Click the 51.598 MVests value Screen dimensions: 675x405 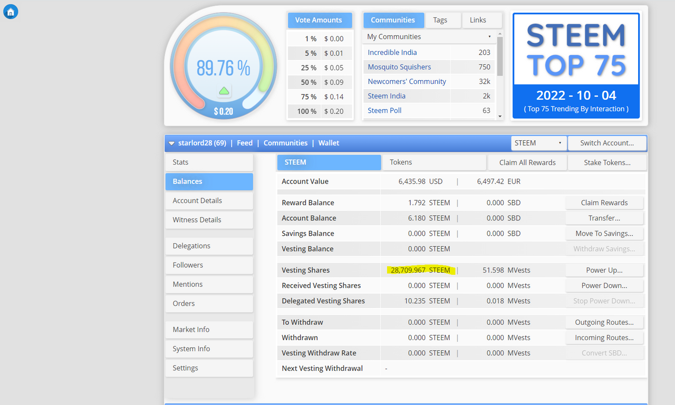tap(506, 270)
